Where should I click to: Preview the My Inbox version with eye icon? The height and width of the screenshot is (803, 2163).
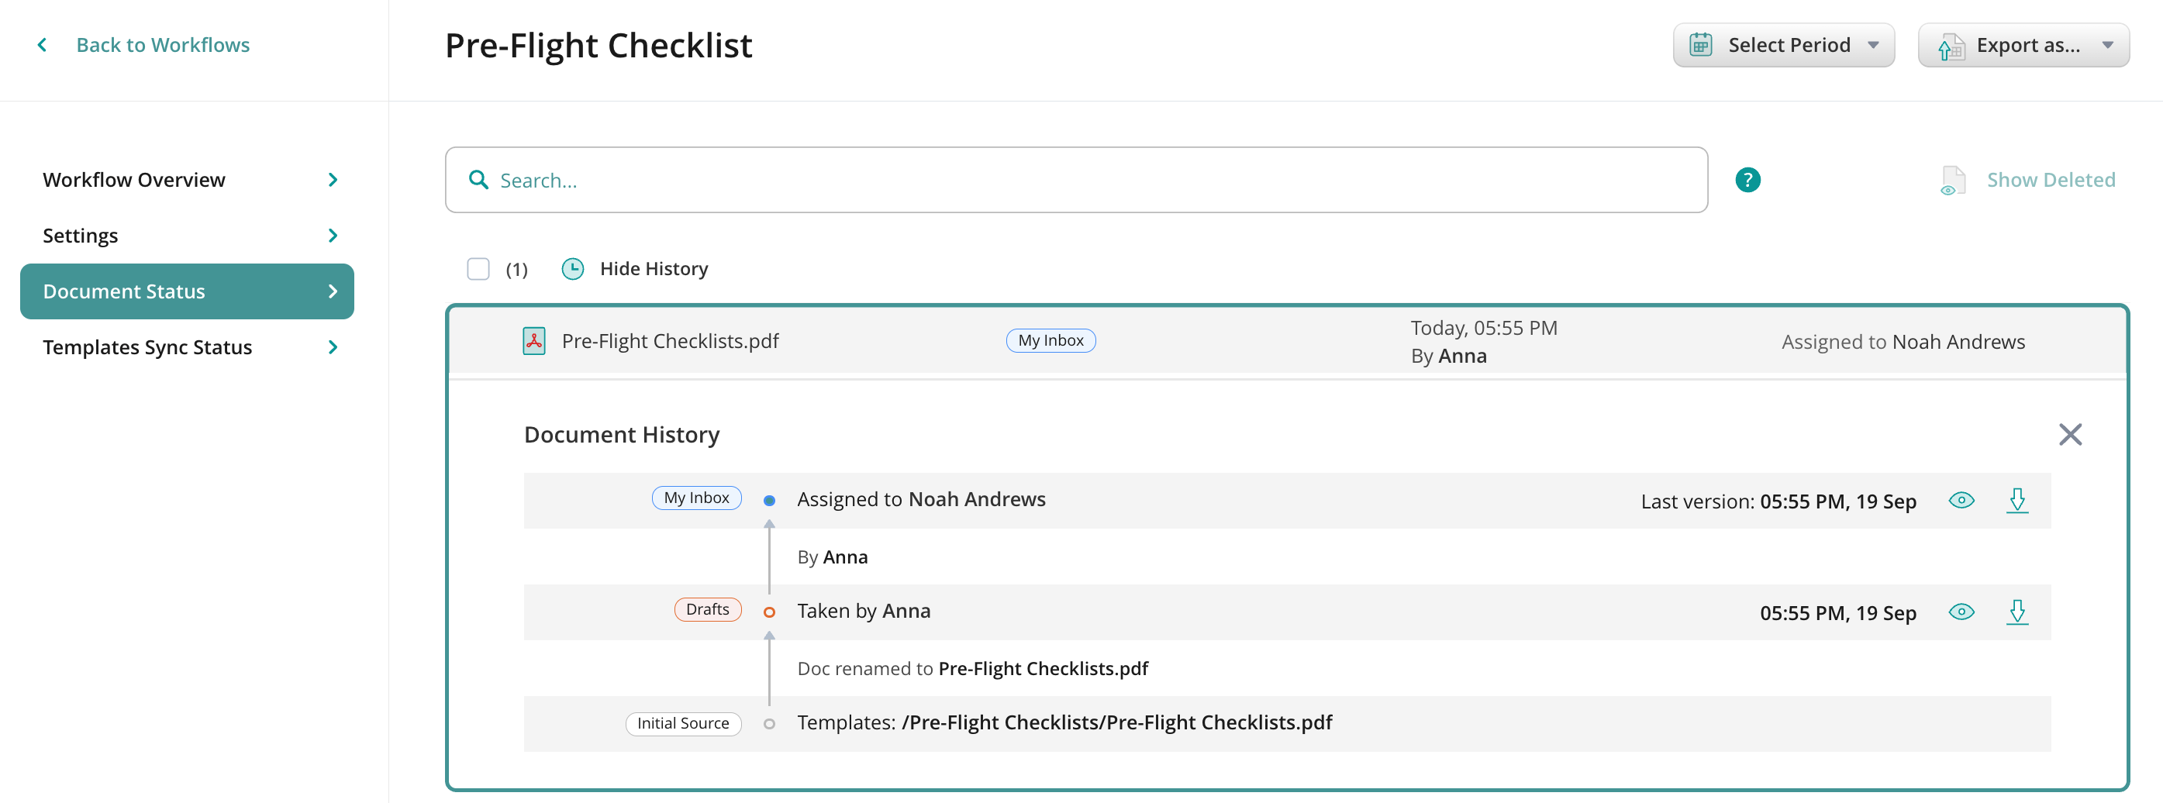[x=1961, y=500]
